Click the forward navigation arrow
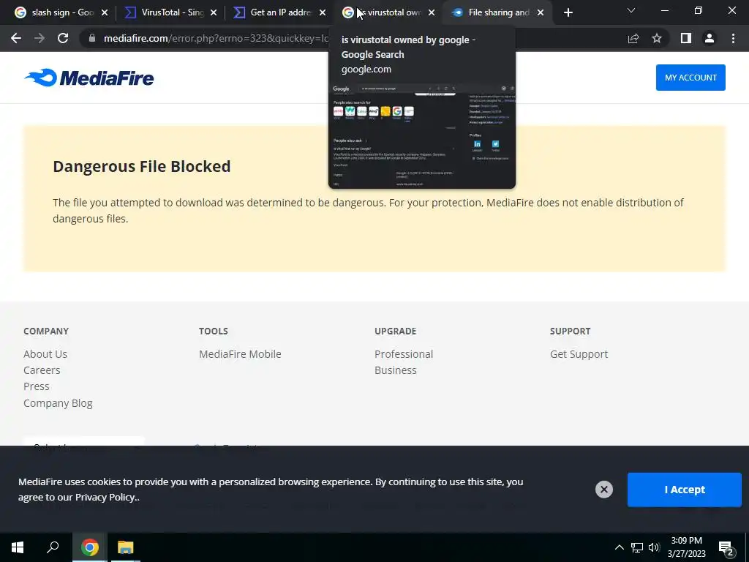Viewport: 749px width, 562px height. tap(39, 38)
